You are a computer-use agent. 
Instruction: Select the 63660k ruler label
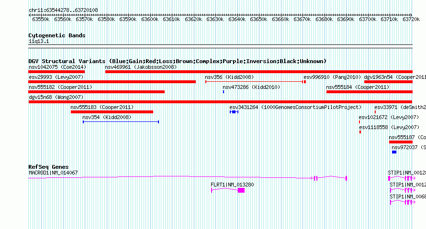(x=280, y=20)
